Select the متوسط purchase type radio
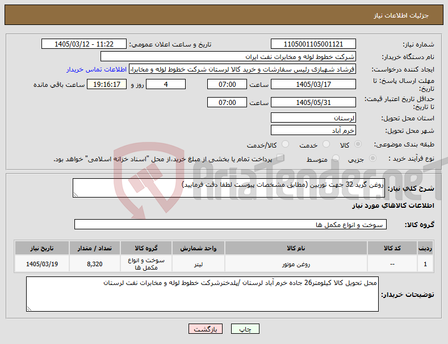 pyautogui.click(x=336, y=158)
